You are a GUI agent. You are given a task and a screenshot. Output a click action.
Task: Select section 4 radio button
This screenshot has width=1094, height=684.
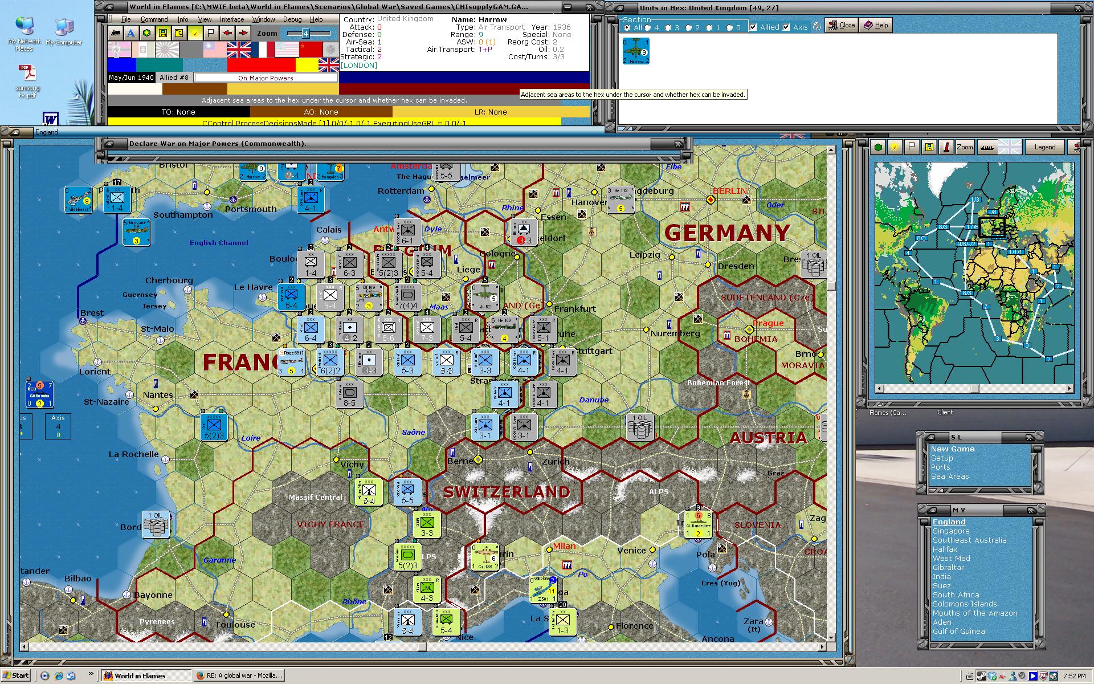(x=648, y=27)
